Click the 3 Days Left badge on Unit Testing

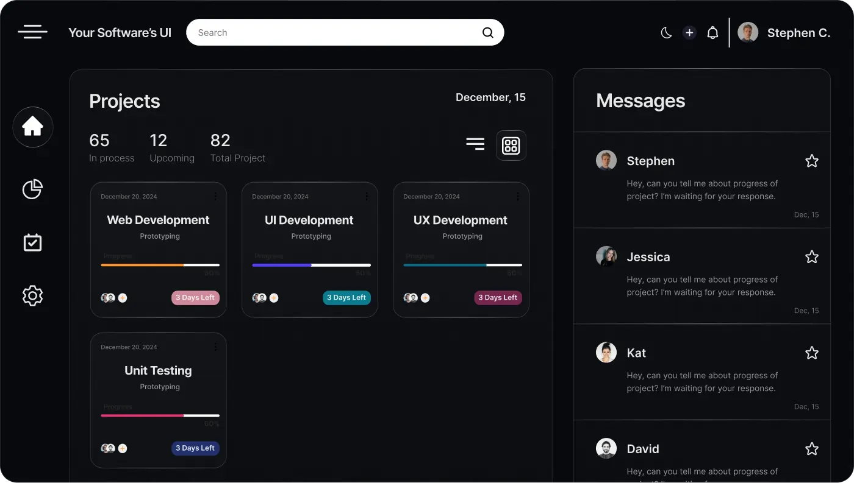tap(195, 448)
